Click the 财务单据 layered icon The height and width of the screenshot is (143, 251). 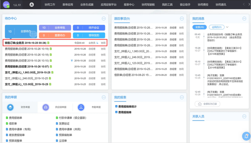pos(10,107)
